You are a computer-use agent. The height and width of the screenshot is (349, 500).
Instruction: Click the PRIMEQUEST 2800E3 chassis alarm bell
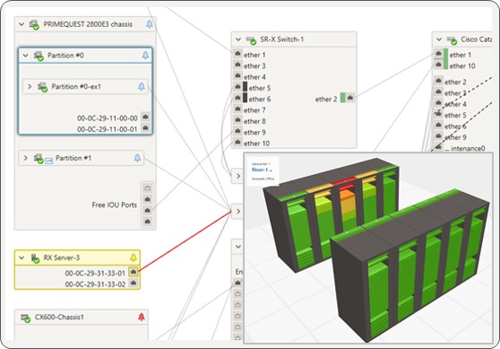(150, 24)
